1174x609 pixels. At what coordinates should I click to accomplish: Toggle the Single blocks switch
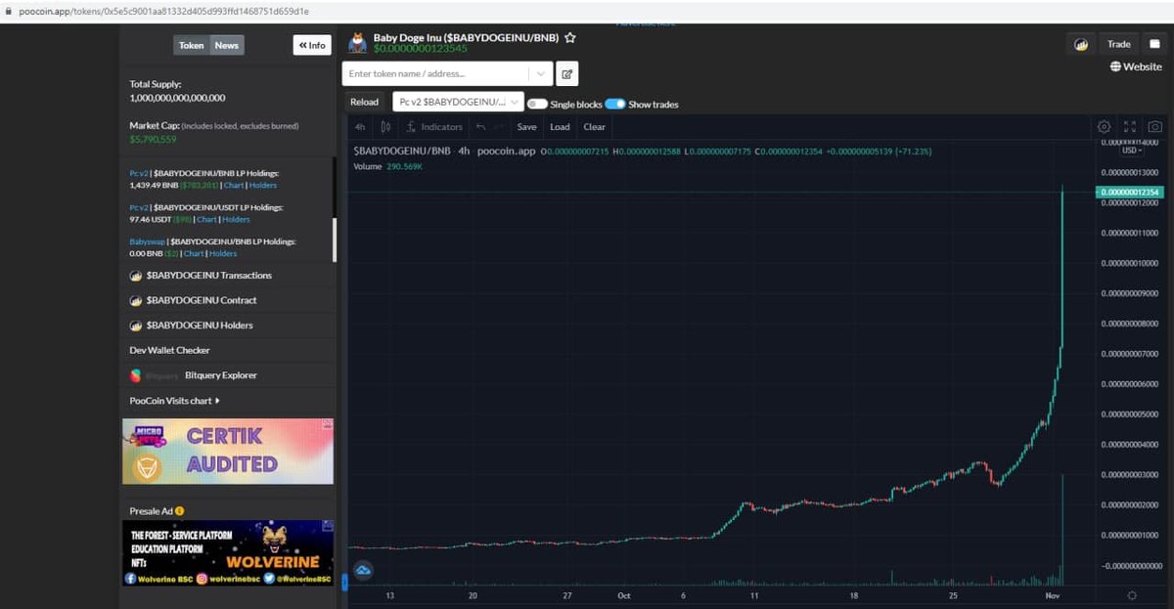[x=537, y=104]
